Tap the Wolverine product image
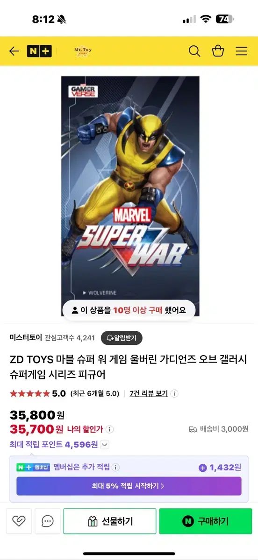Screen dimensions: 258x560 (x=130, y=196)
